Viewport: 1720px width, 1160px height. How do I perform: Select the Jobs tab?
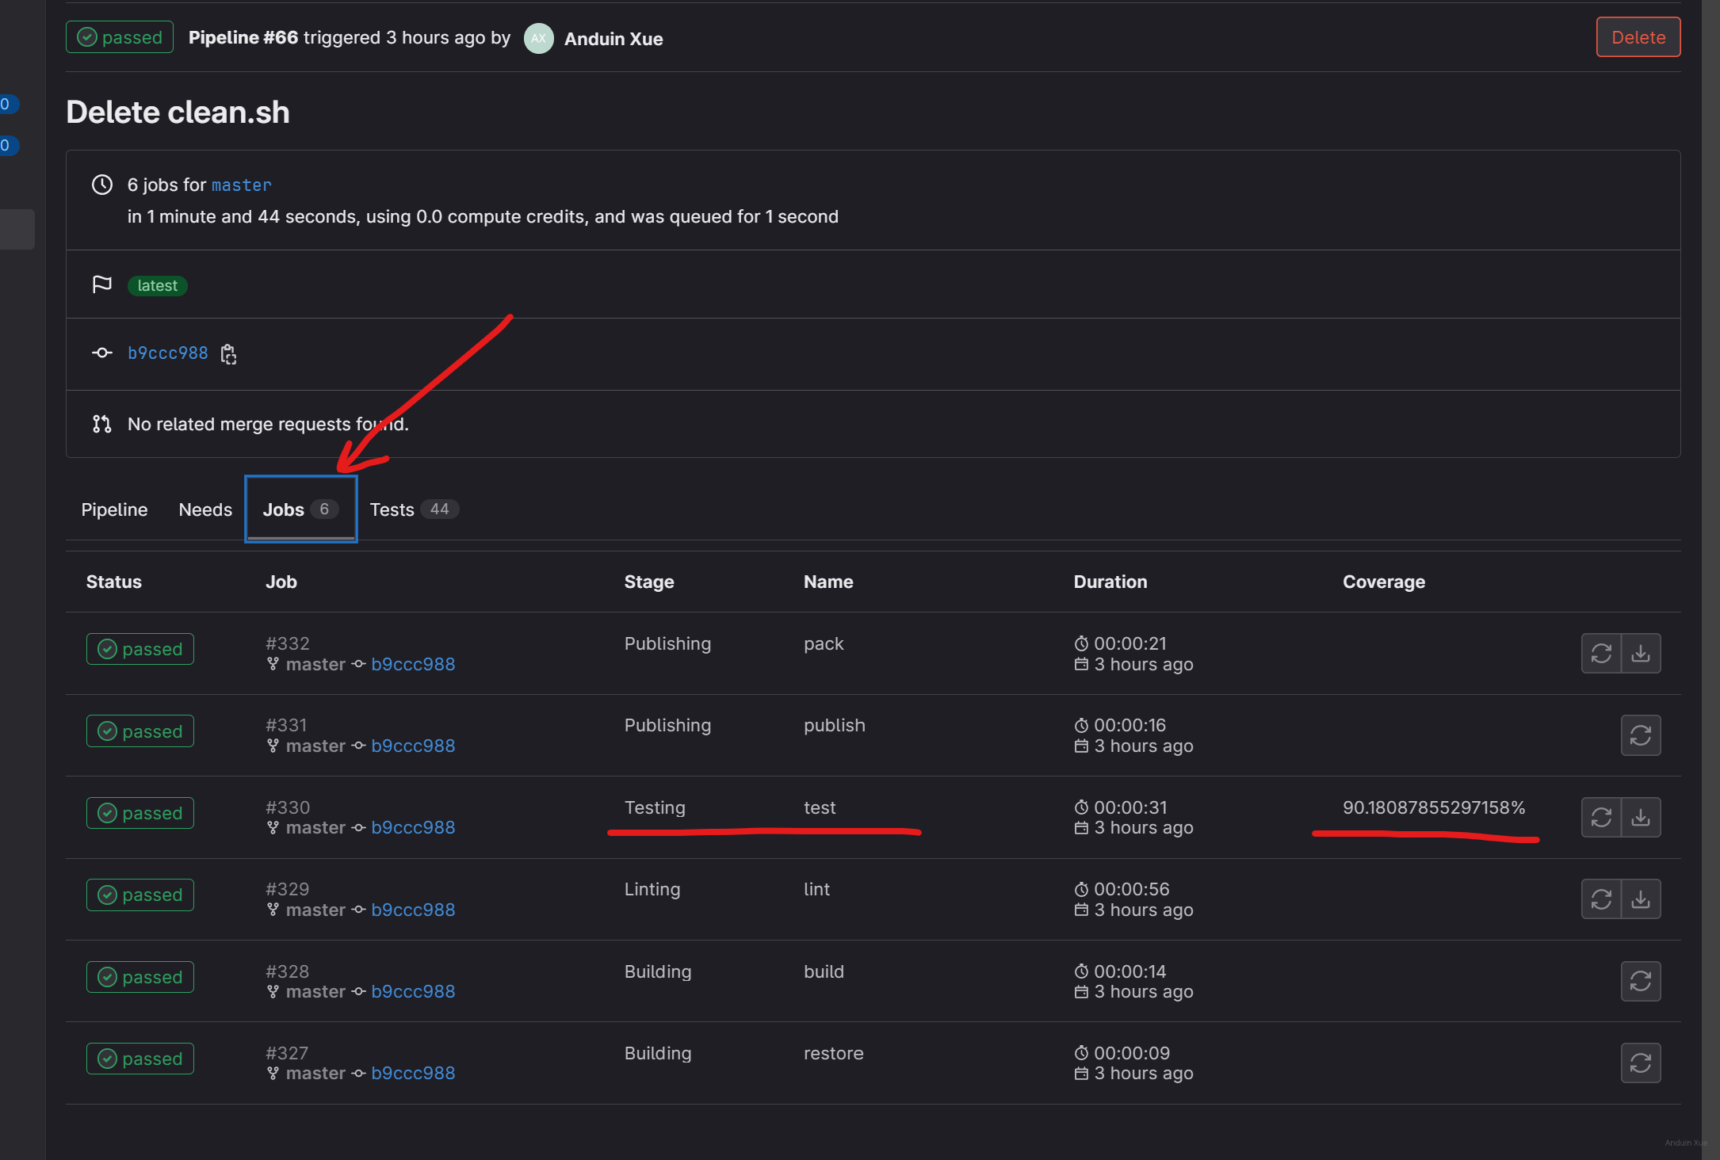pos(300,509)
